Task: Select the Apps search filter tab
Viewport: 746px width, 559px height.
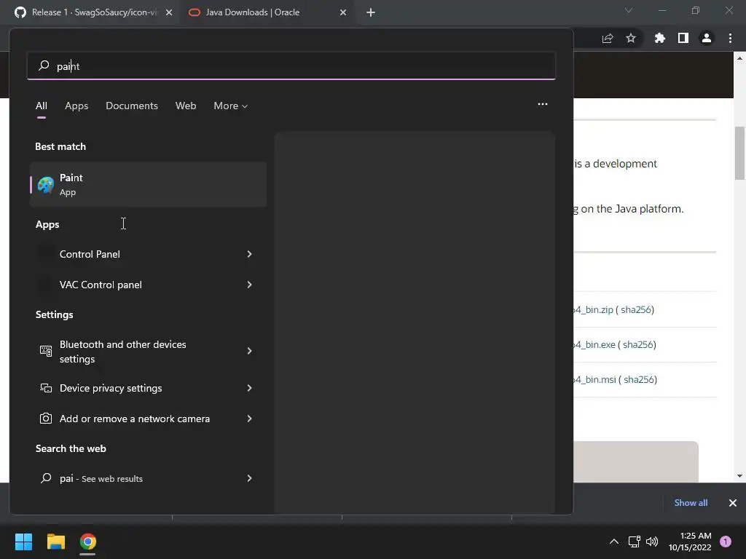Action: coord(76,106)
